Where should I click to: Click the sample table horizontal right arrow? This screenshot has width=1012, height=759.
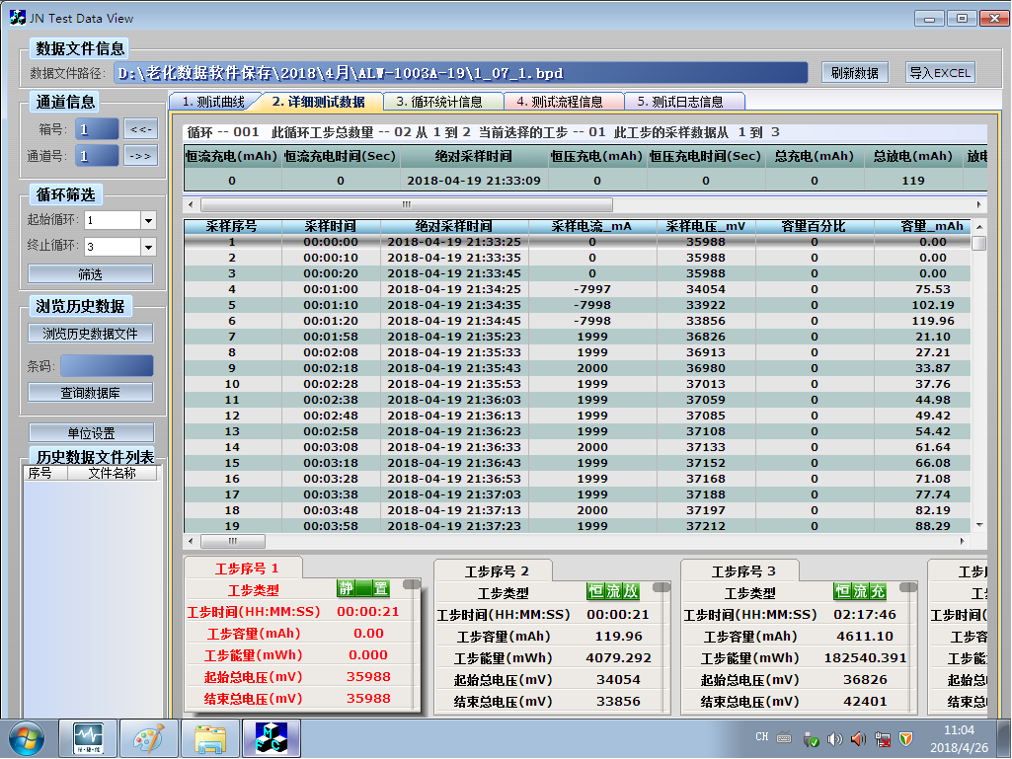[x=963, y=541]
